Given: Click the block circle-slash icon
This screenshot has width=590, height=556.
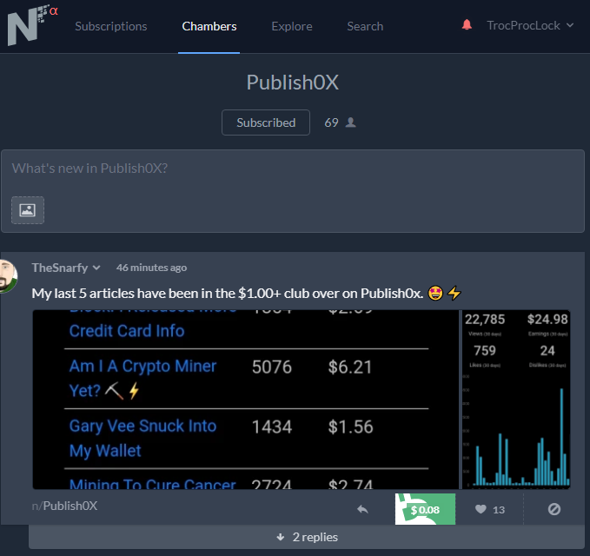Looking at the screenshot, I should (x=554, y=509).
